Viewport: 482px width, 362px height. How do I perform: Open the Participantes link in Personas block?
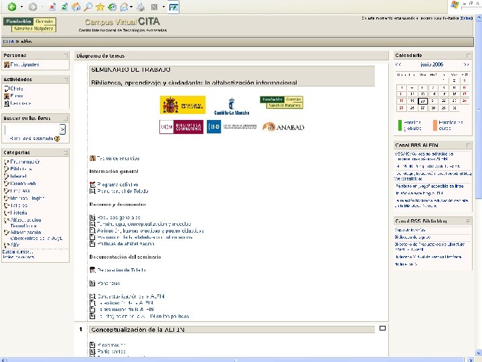point(25,64)
